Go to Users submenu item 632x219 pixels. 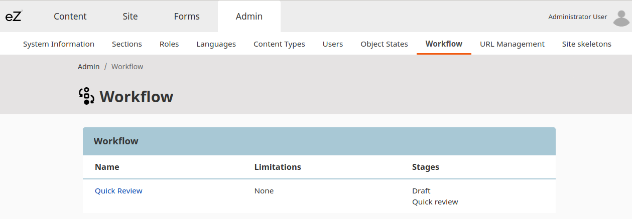pos(333,44)
